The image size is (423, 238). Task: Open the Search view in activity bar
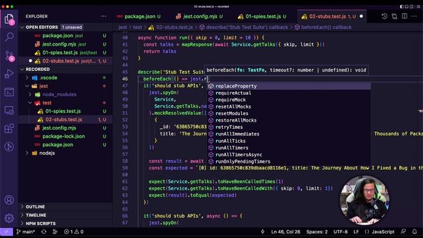tap(9, 37)
